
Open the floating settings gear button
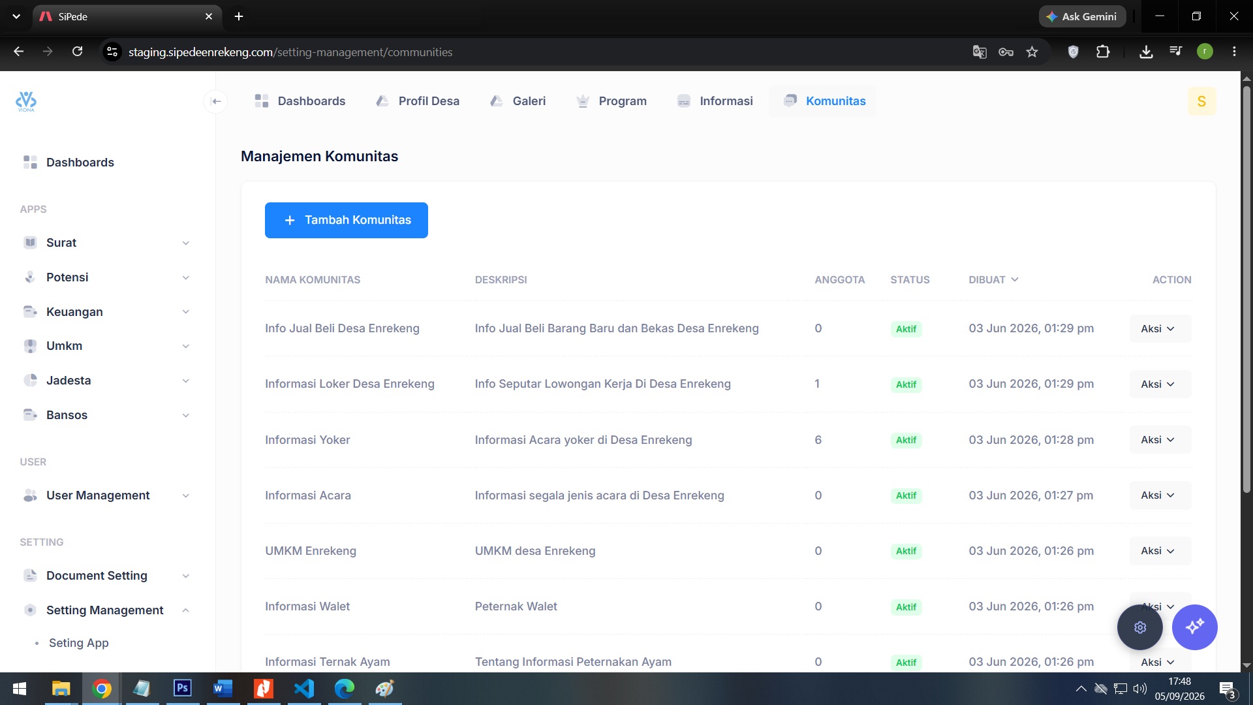click(1139, 627)
